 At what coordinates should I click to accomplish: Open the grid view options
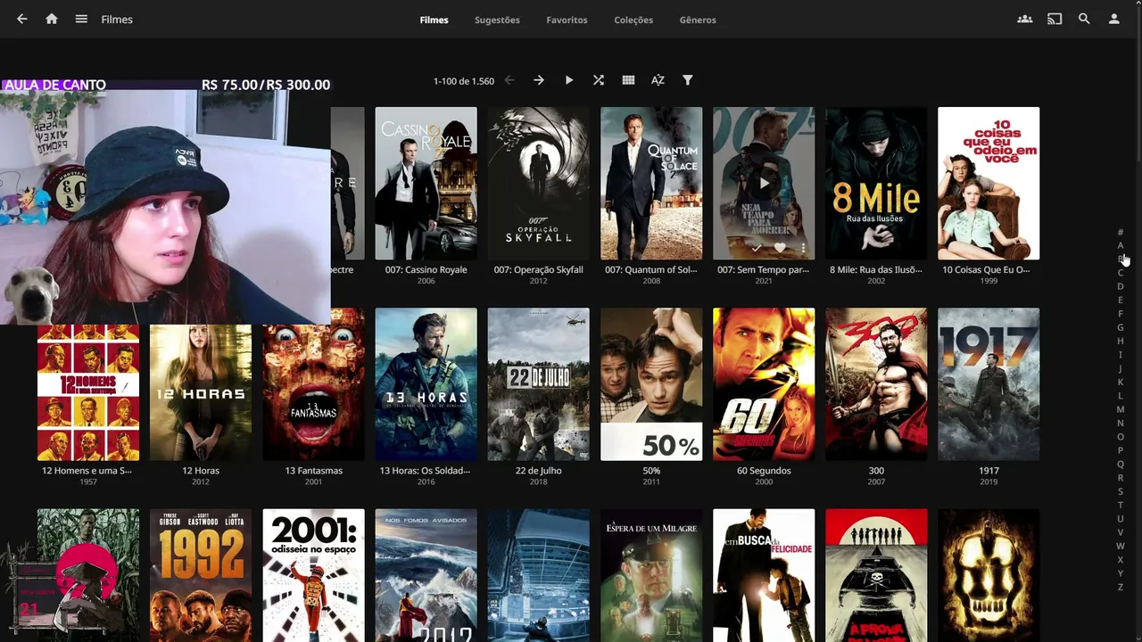628,80
